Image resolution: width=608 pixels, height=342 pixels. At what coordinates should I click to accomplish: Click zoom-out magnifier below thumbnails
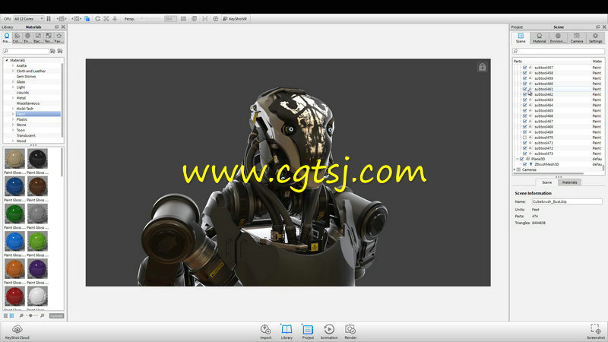pyautogui.click(x=21, y=315)
